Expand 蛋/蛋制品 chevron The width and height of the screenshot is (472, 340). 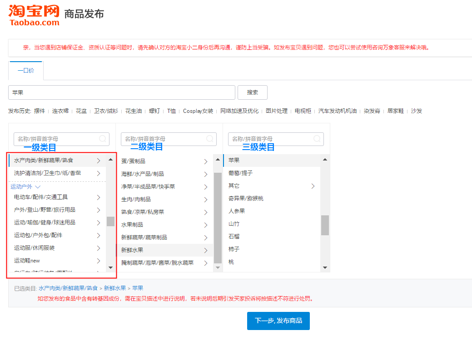coord(206,161)
